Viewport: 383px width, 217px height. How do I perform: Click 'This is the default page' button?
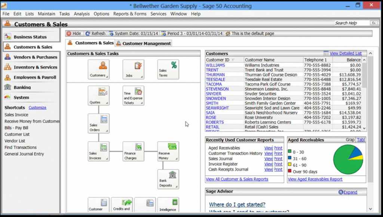[250, 33]
